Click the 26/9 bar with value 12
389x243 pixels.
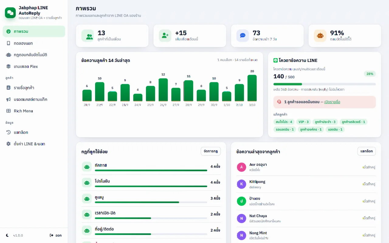point(163,90)
